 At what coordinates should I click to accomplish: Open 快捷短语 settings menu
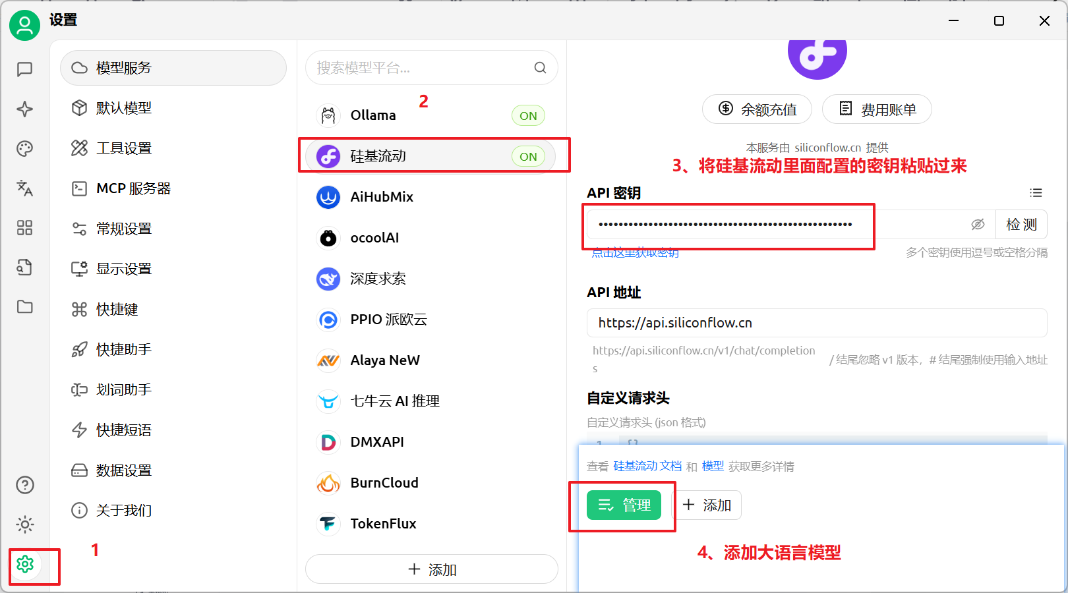[x=173, y=430]
